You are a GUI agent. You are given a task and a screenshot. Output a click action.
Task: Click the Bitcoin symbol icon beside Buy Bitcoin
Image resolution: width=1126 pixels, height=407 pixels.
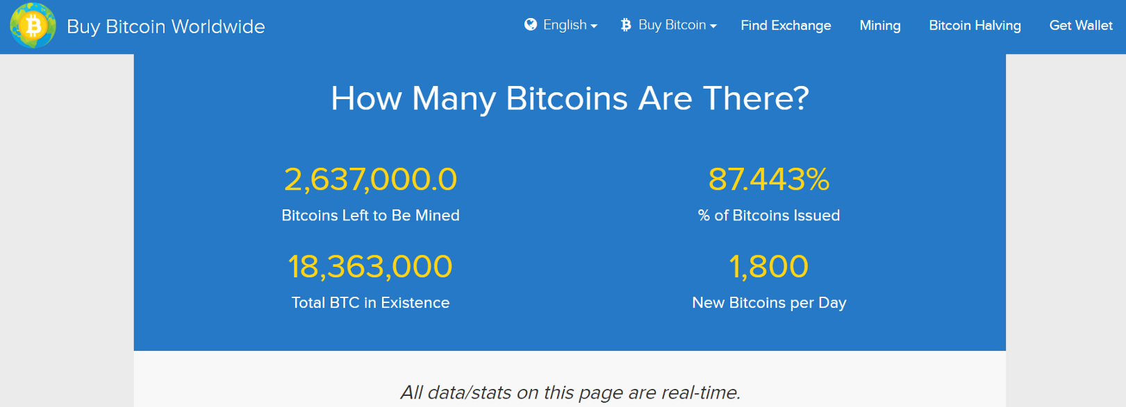pos(626,25)
